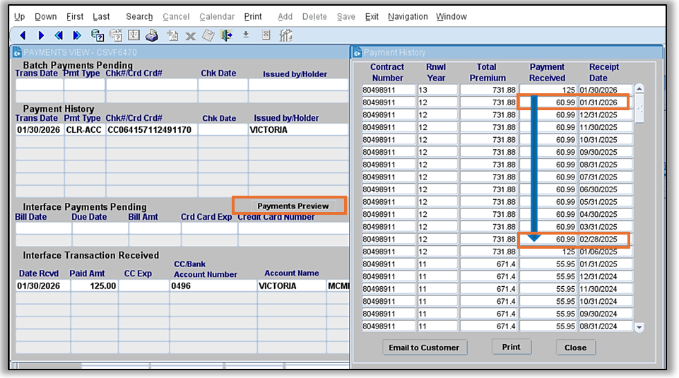
Task: Open the Search menu
Action: pyautogui.click(x=139, y=16)
